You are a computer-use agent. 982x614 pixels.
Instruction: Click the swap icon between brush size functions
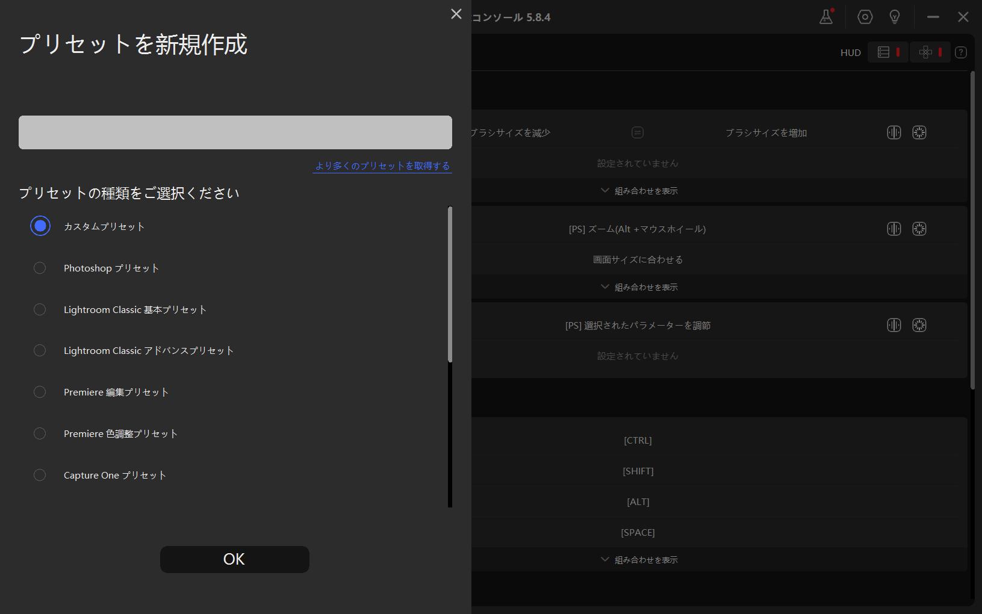pos(638,132)
